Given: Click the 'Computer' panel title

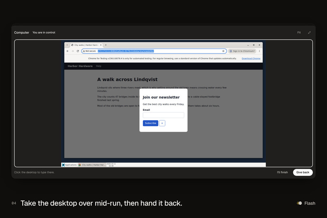Looking at the screenshot, I should coord(22,32).
